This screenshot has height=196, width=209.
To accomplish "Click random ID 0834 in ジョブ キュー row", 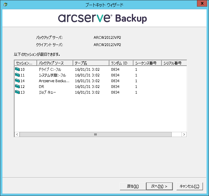I will pos(115,92).
